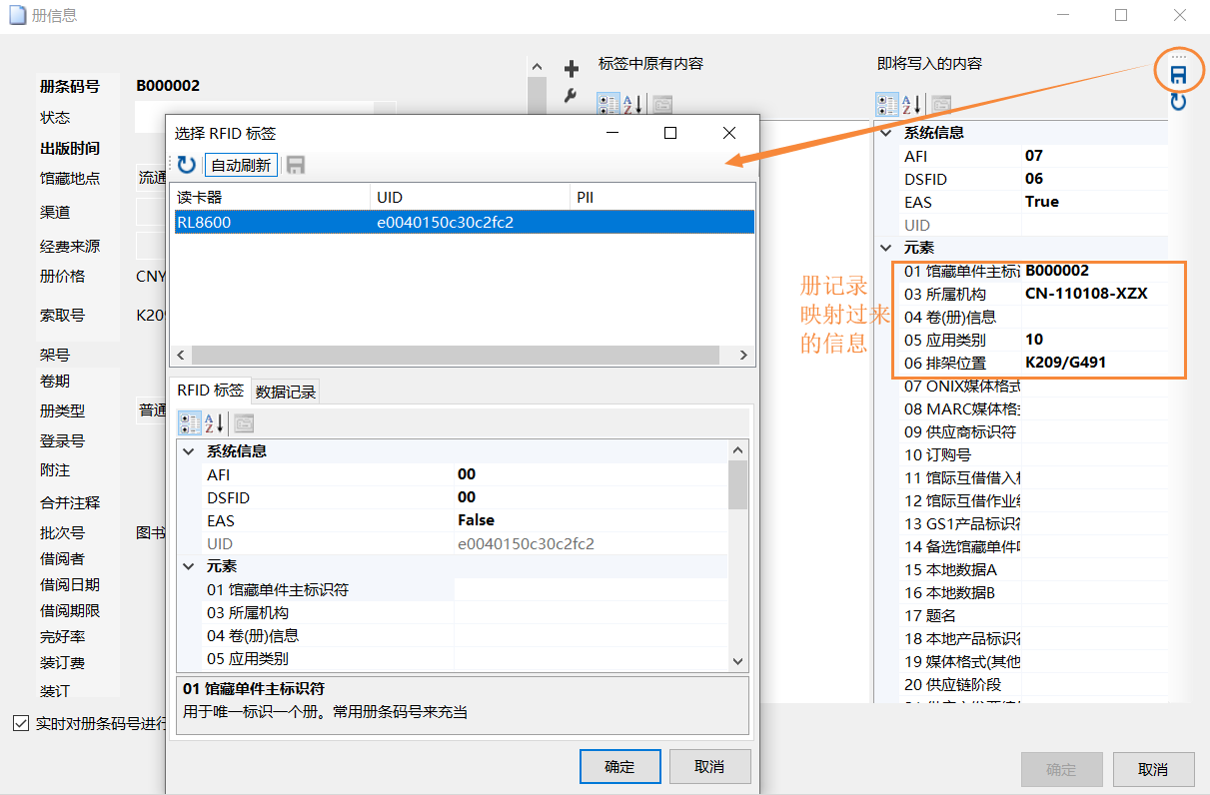The height and width of the screenshot is (795, 1210).
Task: Click the PII column header
Action: tap(662, 198)
